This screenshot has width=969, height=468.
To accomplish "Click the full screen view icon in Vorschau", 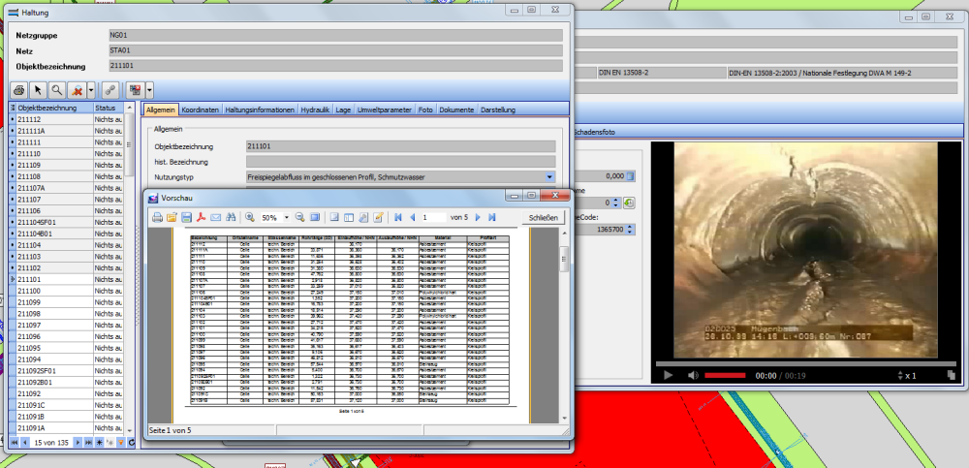I will [315, 218].
